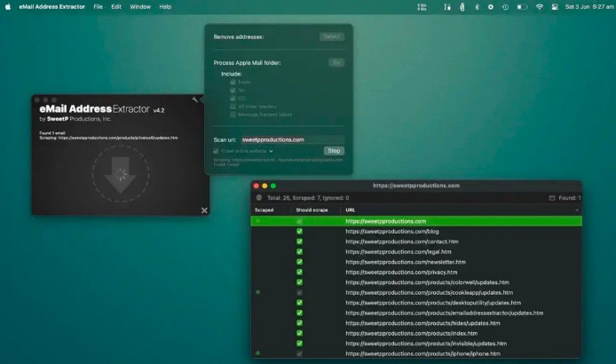Select the sweetpproductions.com/blog URL row
This screenshot has height=364, width=616.
(x=416, y=231)
